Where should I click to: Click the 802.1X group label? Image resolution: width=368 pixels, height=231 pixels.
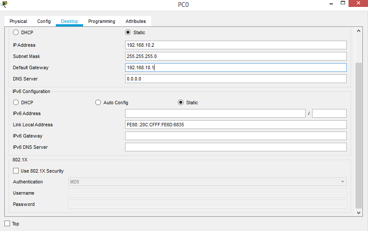pos(20,160)
